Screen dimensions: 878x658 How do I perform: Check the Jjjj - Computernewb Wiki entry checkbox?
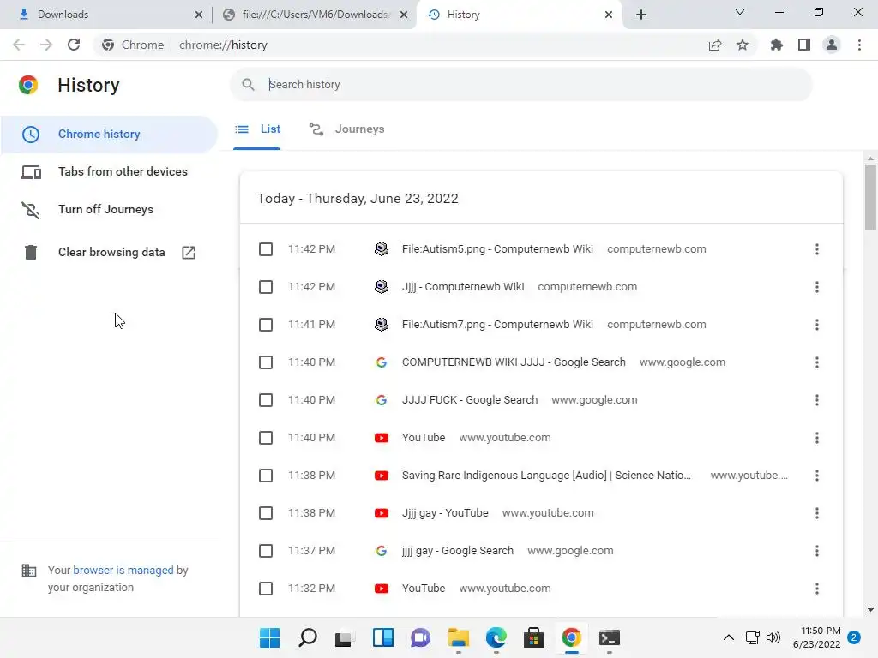pyautogui.click(x=266, y=287)
